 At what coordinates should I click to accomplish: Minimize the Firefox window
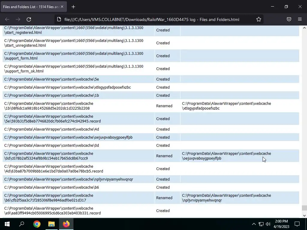[x=272, y=7]
